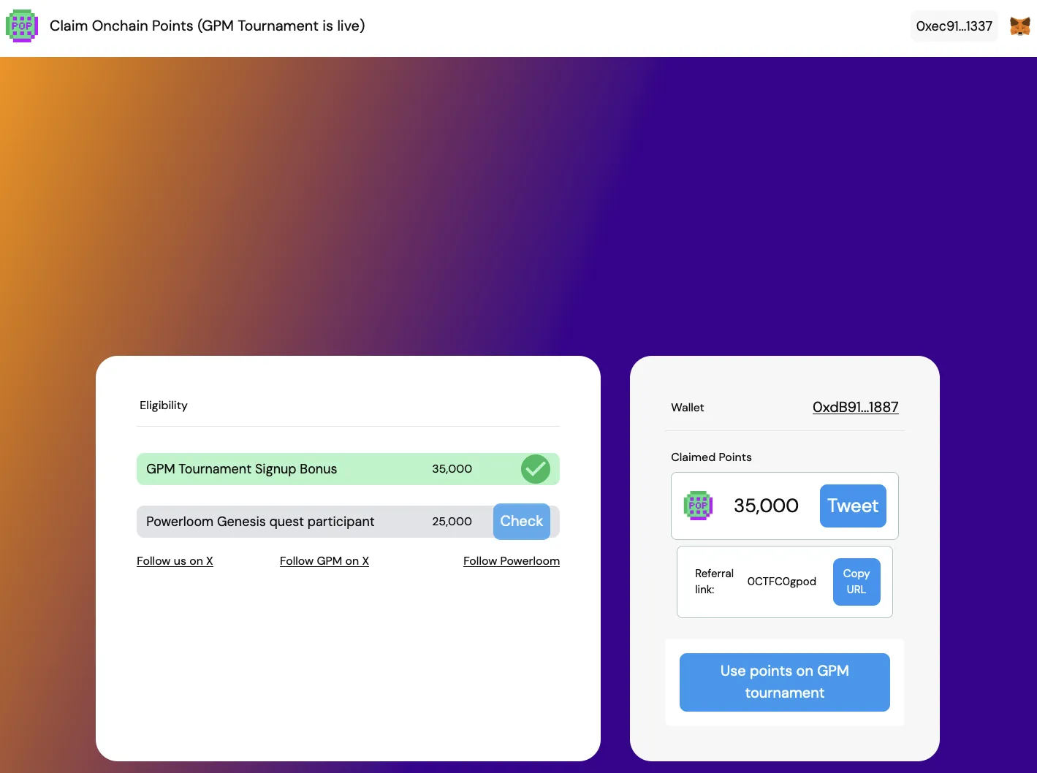
Task: Copy the referral URL
Action: click(856, 582)
